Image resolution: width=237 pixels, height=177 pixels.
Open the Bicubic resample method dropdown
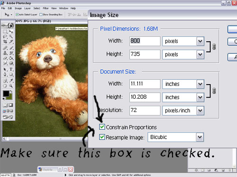[200, 137]
